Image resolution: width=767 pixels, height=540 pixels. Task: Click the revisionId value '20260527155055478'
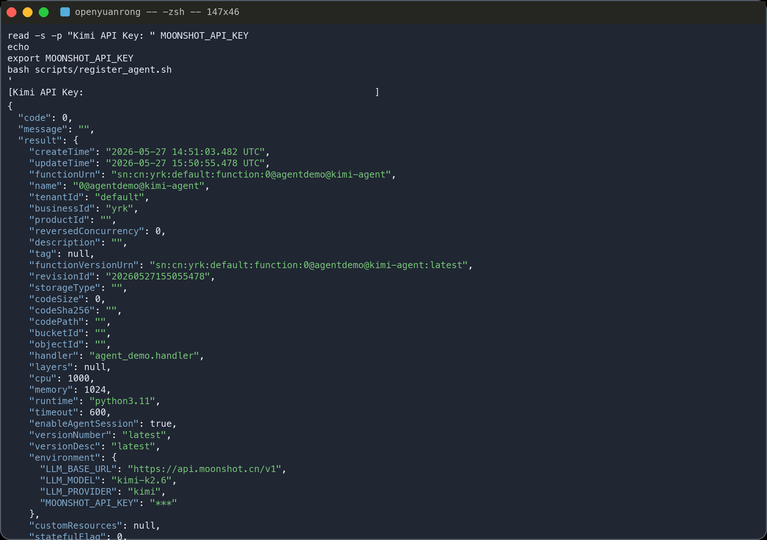(x=158, y=277)
